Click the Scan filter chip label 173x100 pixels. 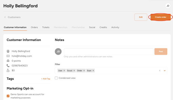coord(89,71)
